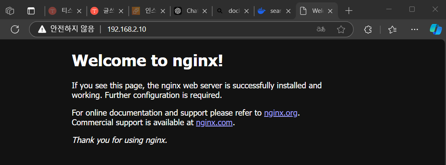446x165 pixels.
Task: Close the 글쓰 tab
Action: pos(121,11)
